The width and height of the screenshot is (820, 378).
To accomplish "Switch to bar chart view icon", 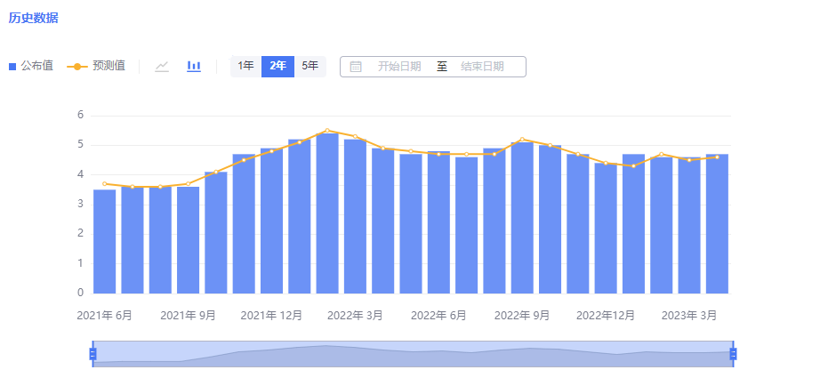I will click(194, 67).
